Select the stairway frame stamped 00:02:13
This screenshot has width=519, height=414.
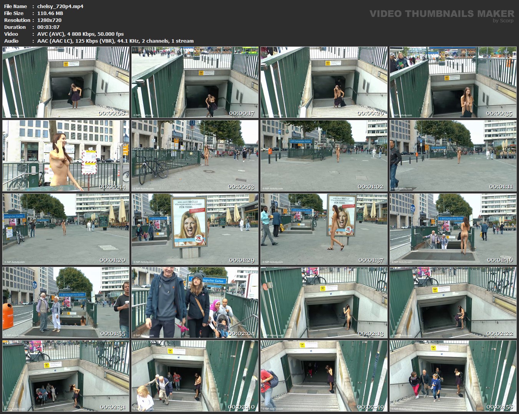pyautogui.click(x=324, y=303)
